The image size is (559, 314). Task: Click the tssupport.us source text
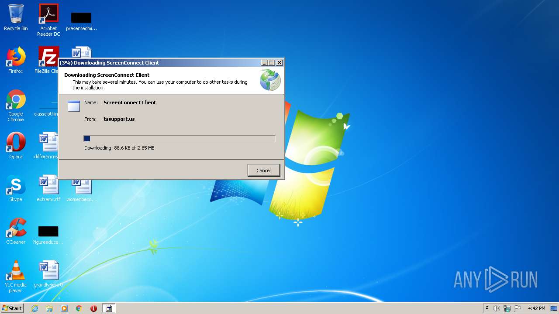119,119
